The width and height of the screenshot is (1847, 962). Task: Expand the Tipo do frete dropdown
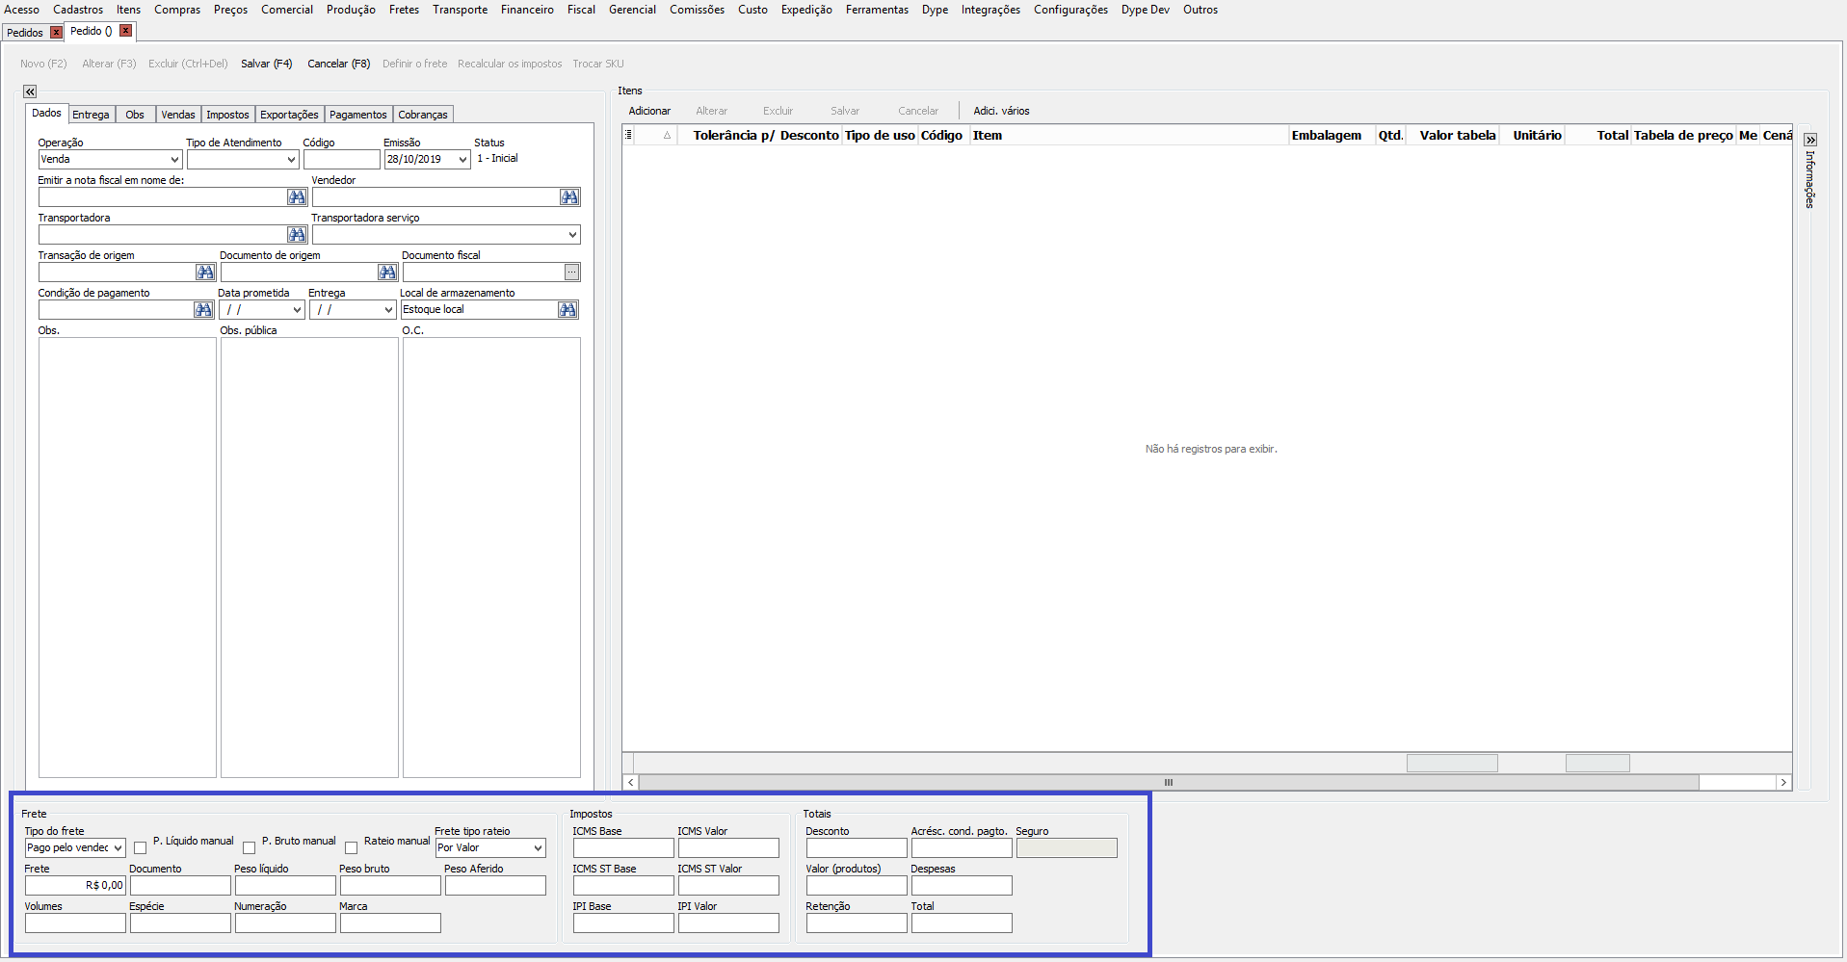(x=118, y=848)
